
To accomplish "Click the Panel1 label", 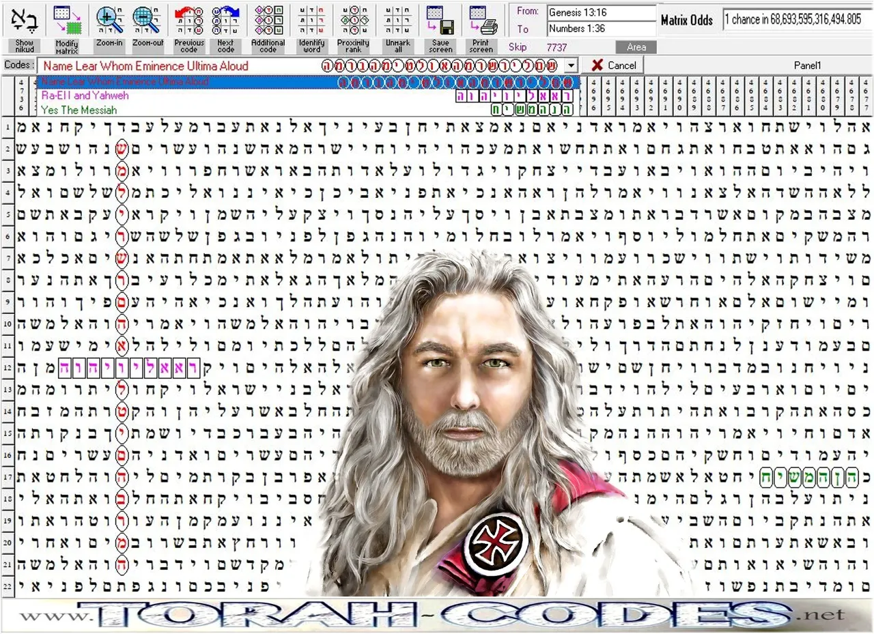I will [x=807, y=66].
